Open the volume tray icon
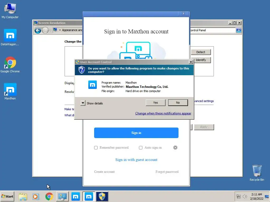Screen dimensions: 270x202 tap(245, 196)
